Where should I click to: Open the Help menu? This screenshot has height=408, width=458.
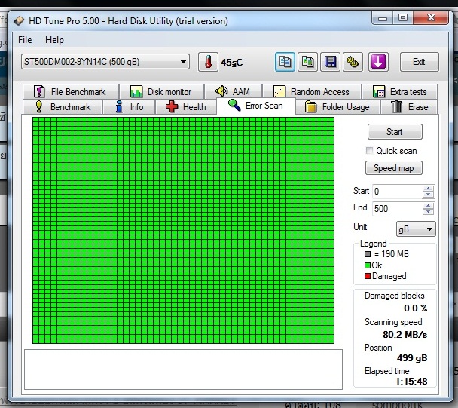(54, 40)
